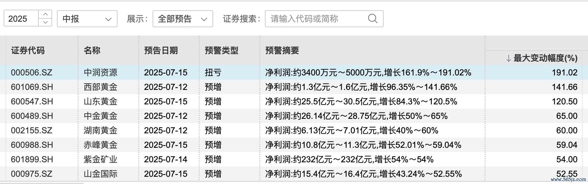Click the 预警类型 column header
The height and width of the screenshot is (184, 588).
coord(222,50)
